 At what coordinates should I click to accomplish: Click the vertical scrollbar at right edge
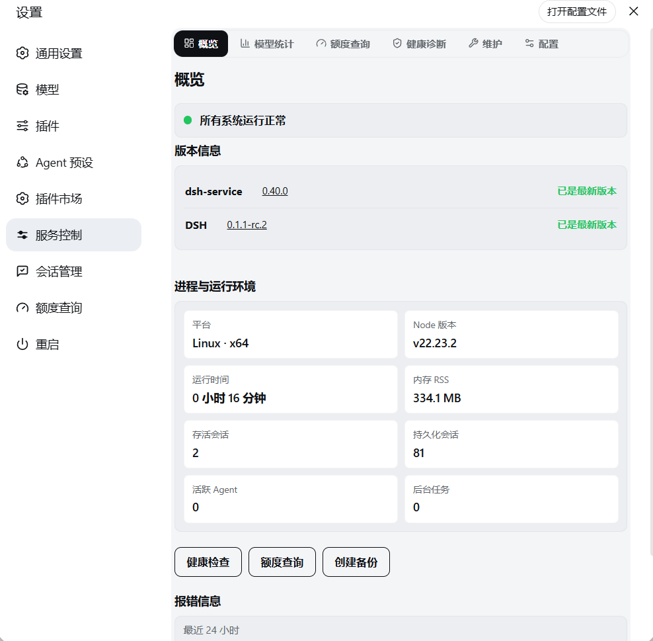click(x=651, y=292)
